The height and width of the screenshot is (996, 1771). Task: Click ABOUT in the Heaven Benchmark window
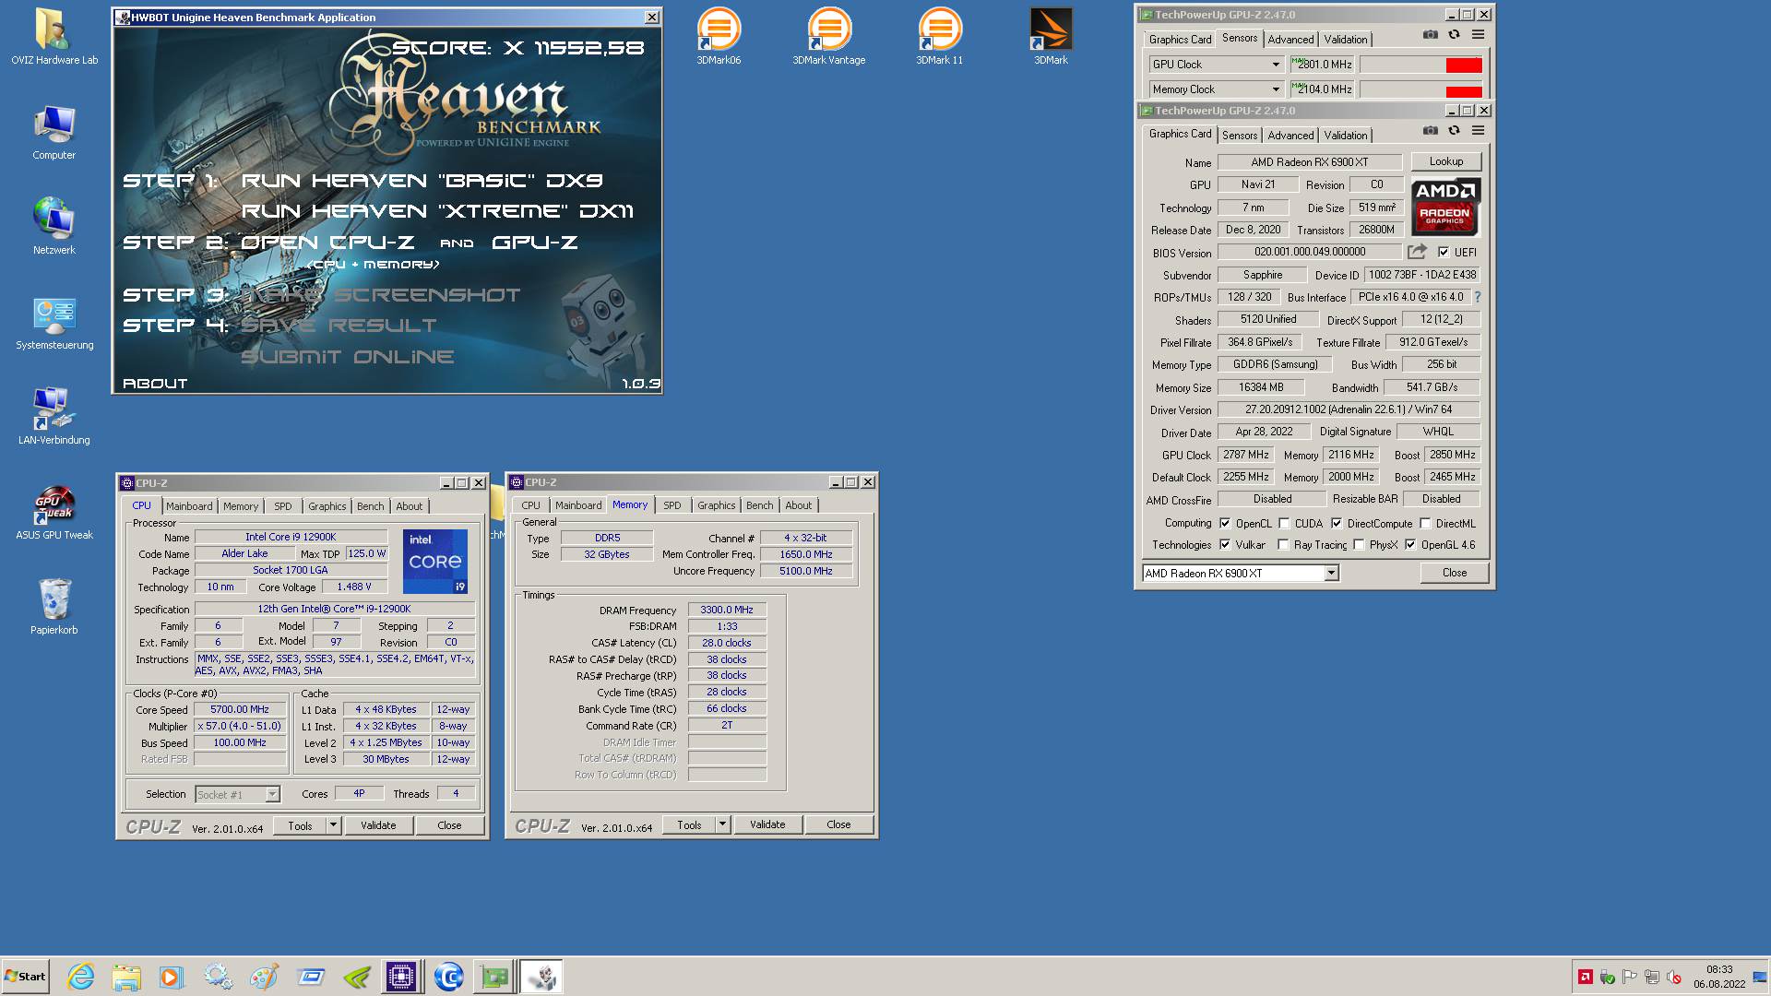coord(155,383)
